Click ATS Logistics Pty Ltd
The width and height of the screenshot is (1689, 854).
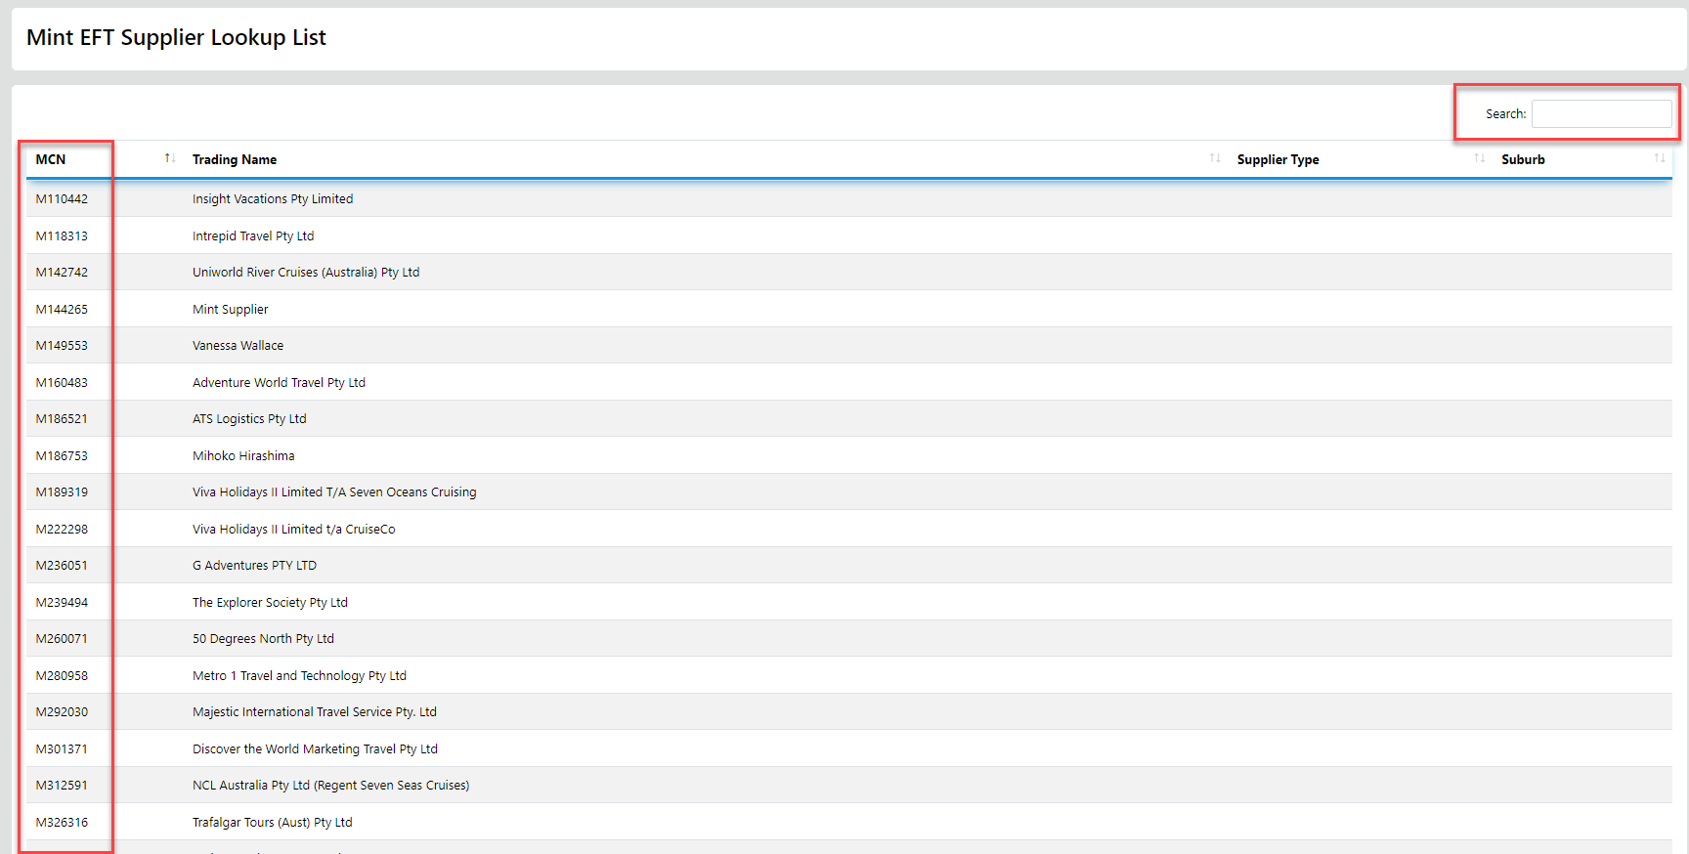(x=249, y=419)
